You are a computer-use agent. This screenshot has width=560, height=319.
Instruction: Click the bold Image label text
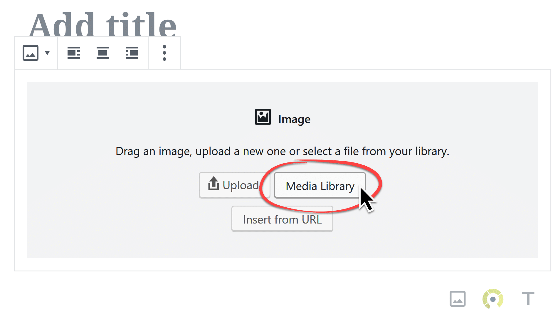[x=294, y=119]
